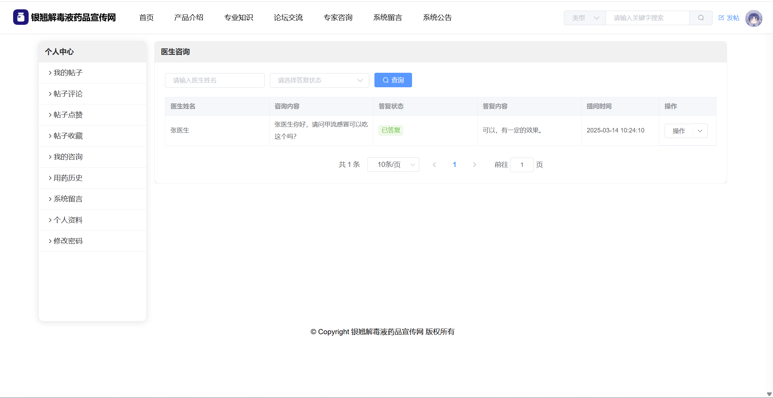The height and width of the screenshot is (398, 773).
Task: Focus the 请输入医生姓名 input field
Action: pos(214,80)
